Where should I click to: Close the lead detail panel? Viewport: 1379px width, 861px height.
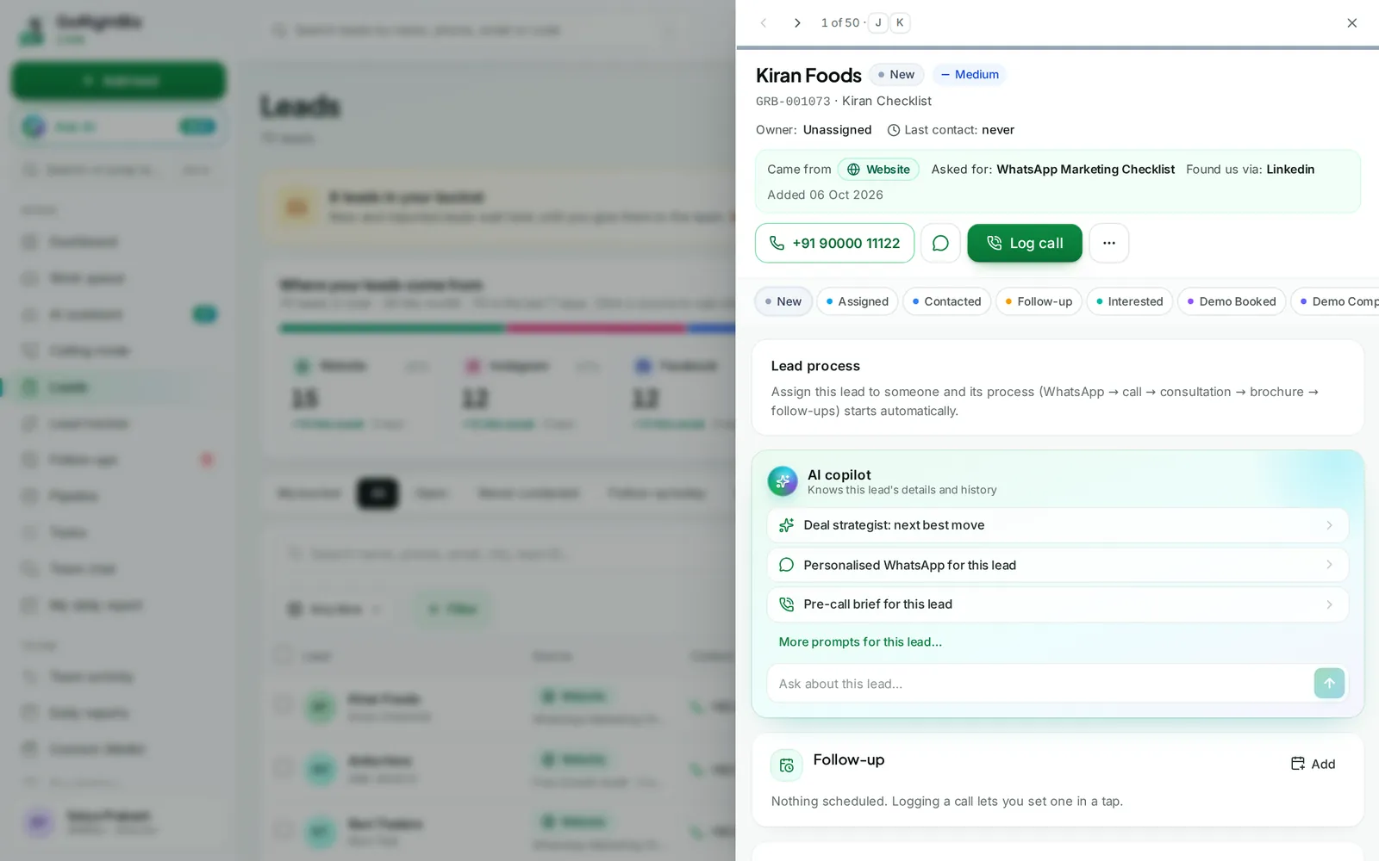point(1351,23)
